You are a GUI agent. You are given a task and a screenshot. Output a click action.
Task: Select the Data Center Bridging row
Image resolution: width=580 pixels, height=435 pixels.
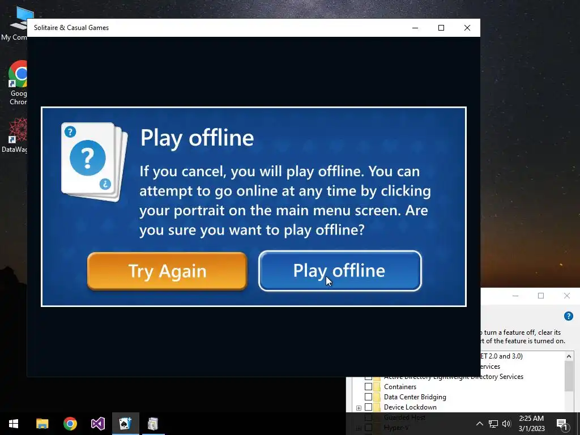click(x=415, y=397)
